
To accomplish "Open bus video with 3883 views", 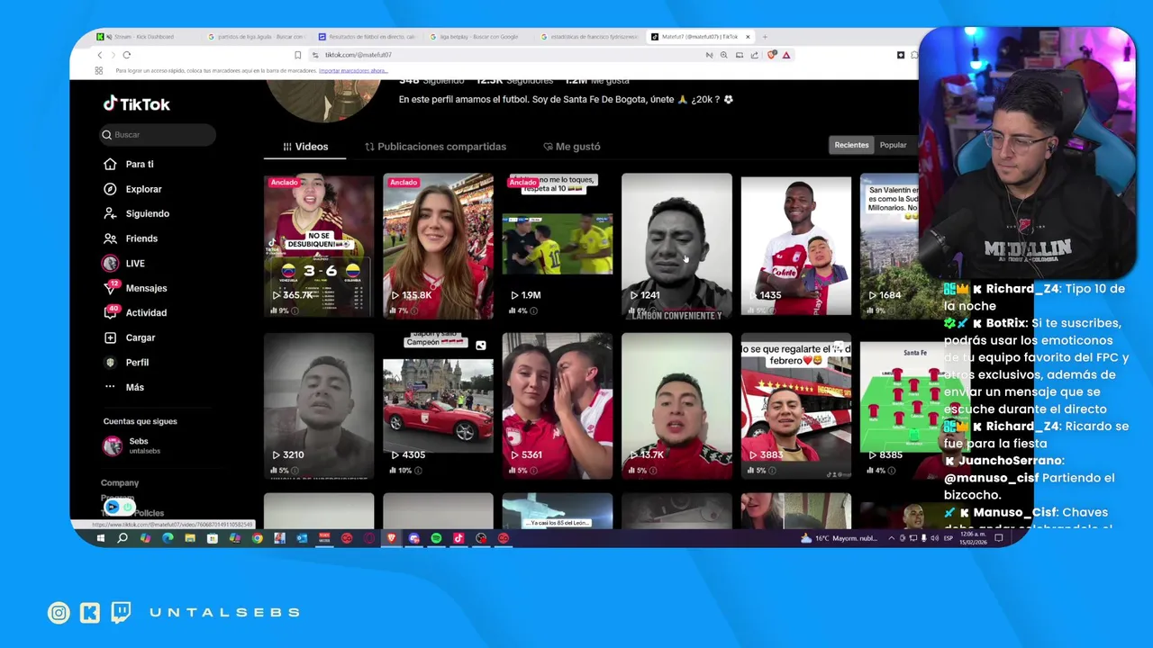I will [x=795, y=406].
